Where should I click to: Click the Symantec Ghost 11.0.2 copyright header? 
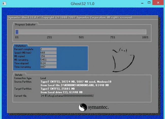coord(70,17)
